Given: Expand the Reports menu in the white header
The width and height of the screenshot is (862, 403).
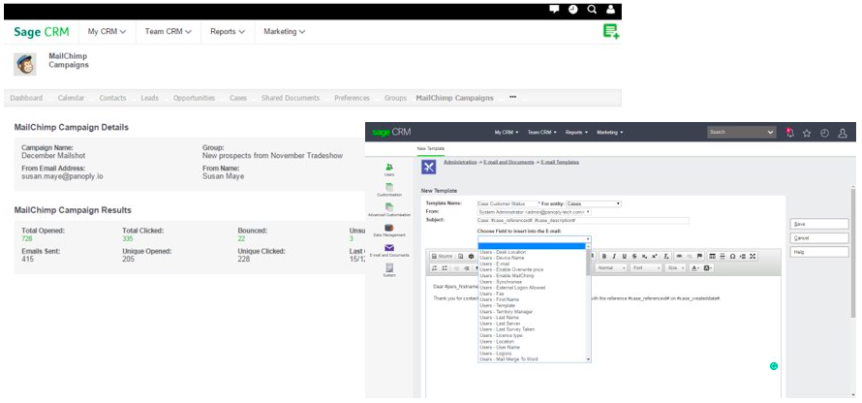Looking at the screenshot, I should click(x=228, y=32).
